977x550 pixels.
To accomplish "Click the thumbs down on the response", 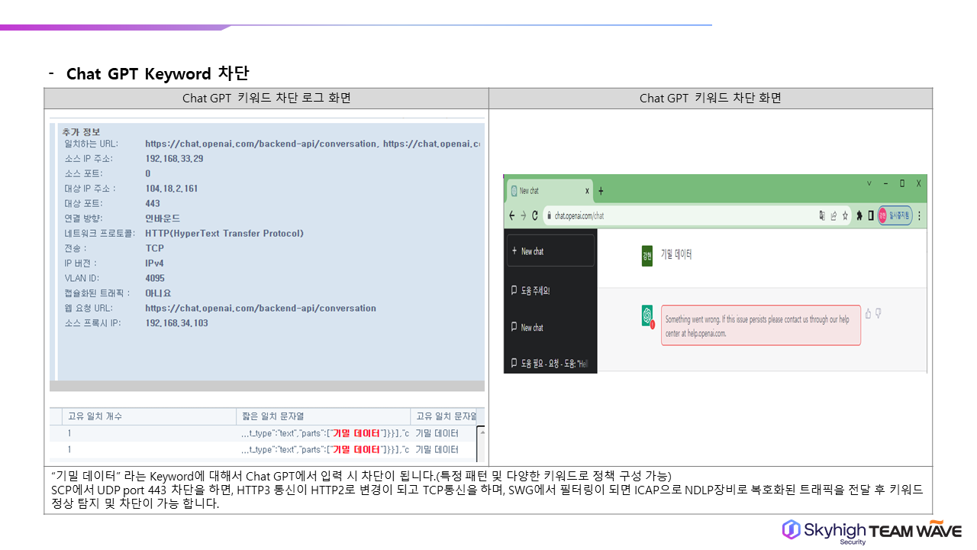I will (x=879, y=312).
